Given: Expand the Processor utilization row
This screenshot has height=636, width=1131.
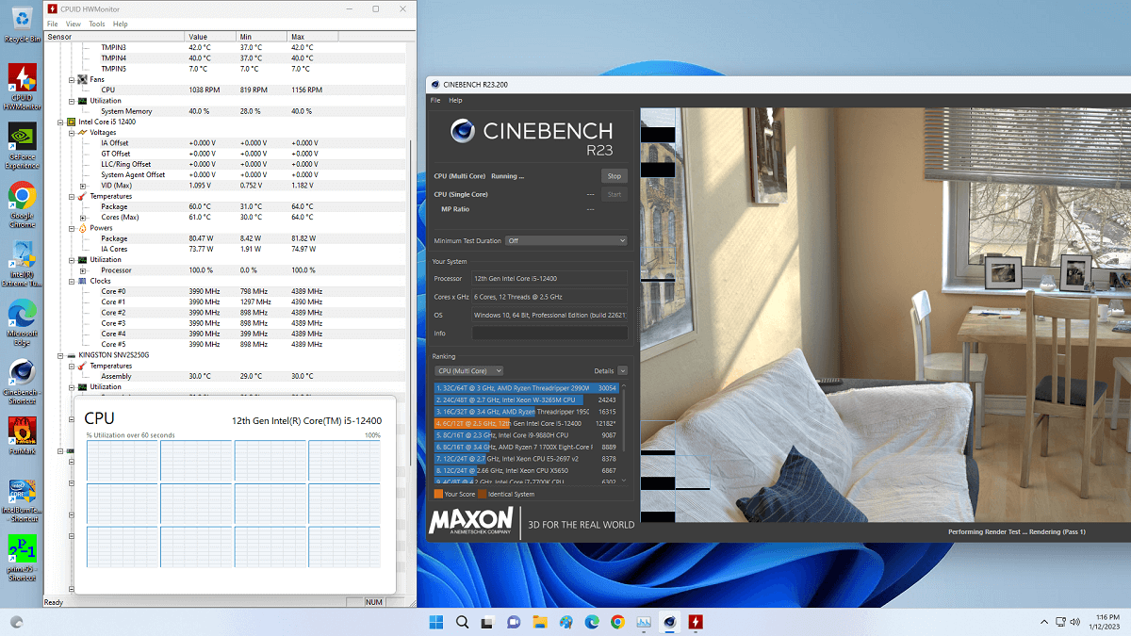Looking at the screenshot, I should point(83,270).
